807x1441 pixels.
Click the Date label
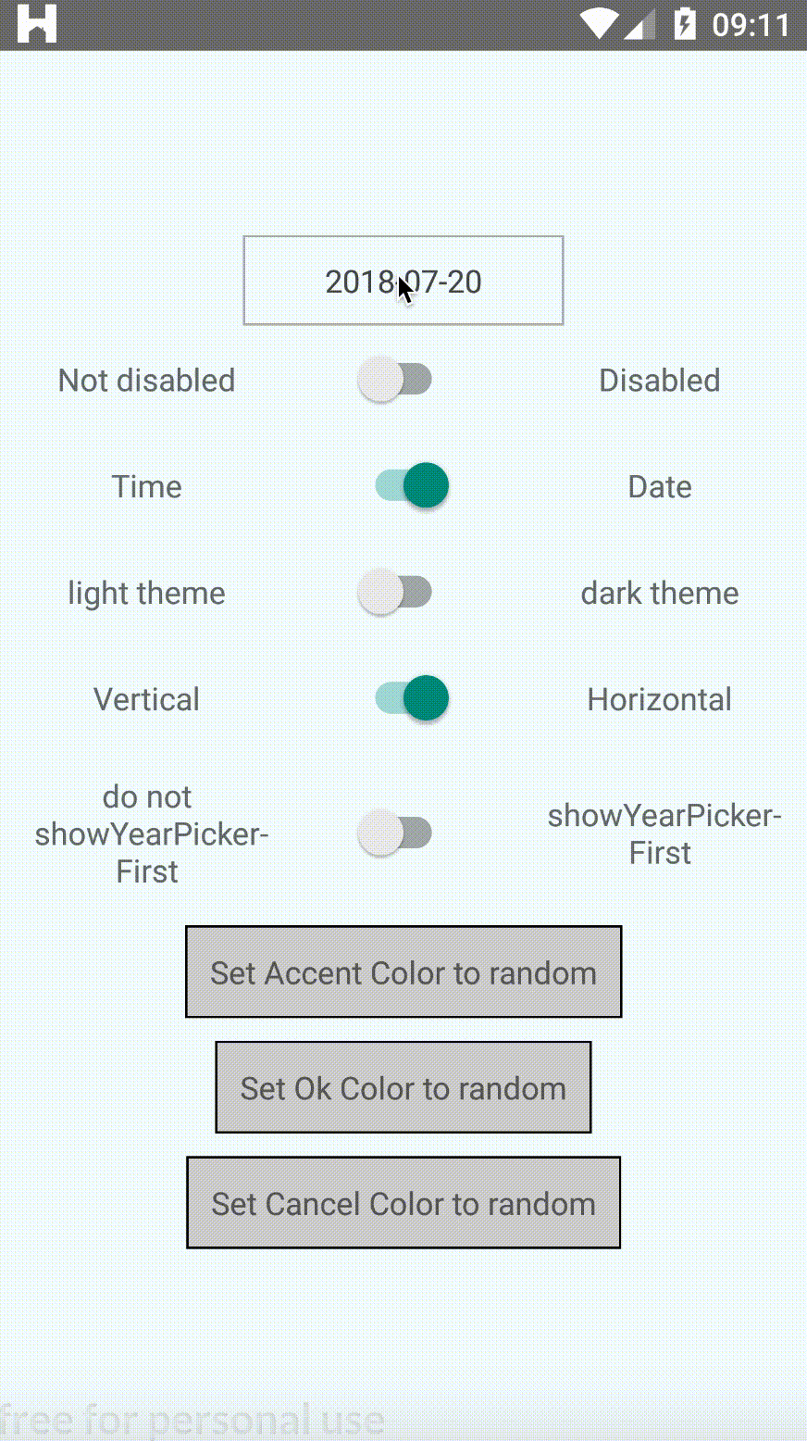point(659,487)
